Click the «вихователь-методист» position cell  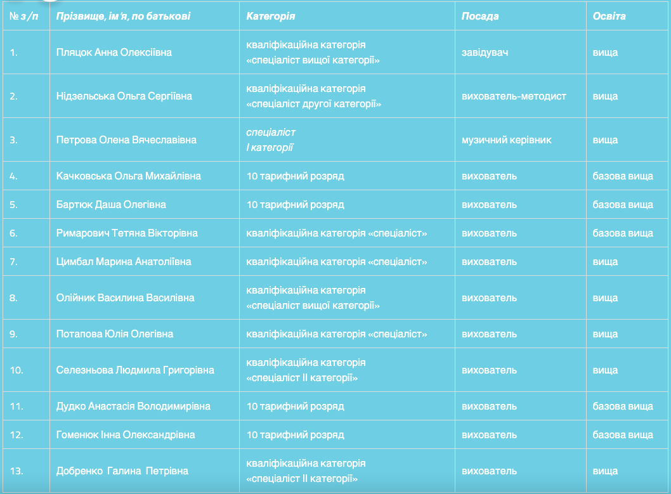coord(514,96)
